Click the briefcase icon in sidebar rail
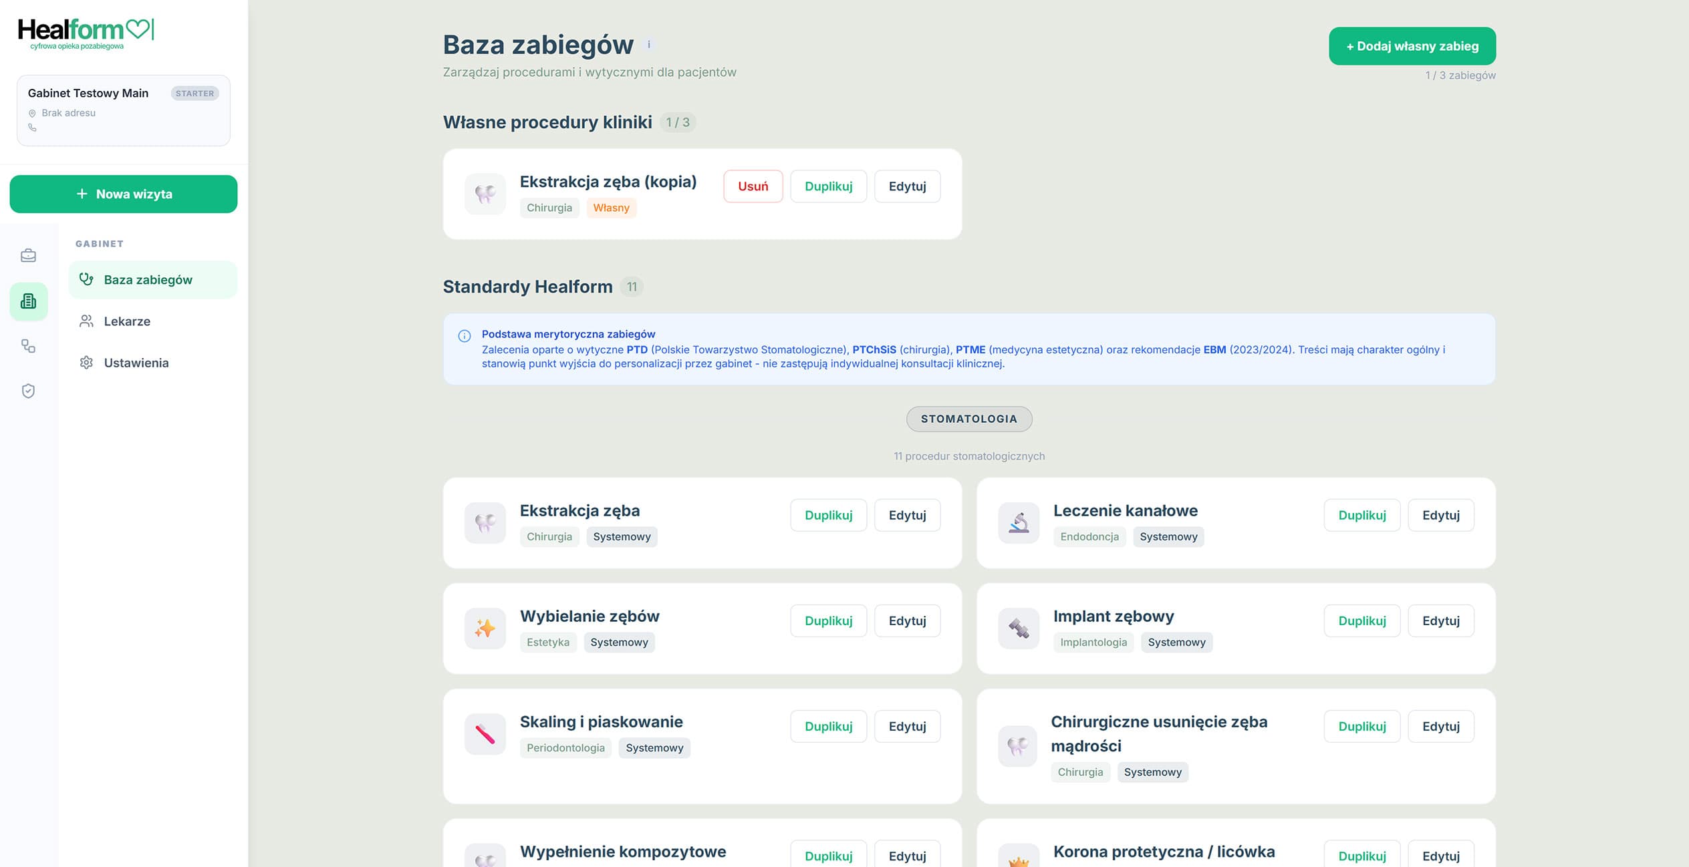 [28, 255]
